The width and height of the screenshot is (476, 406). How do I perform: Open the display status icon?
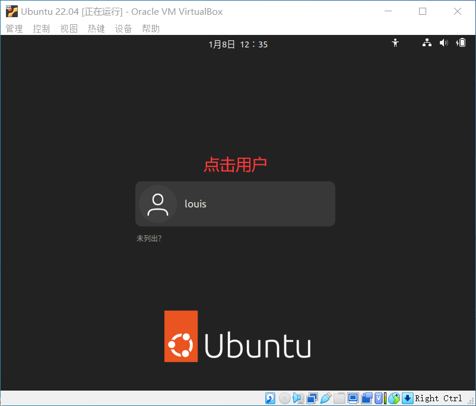(353, 398)
